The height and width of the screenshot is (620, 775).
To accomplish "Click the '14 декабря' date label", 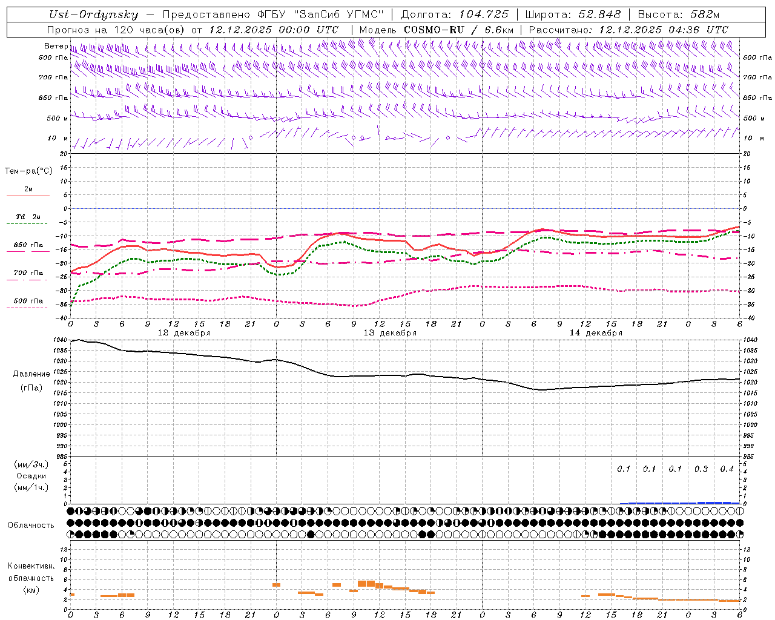I will pos(596,333).
